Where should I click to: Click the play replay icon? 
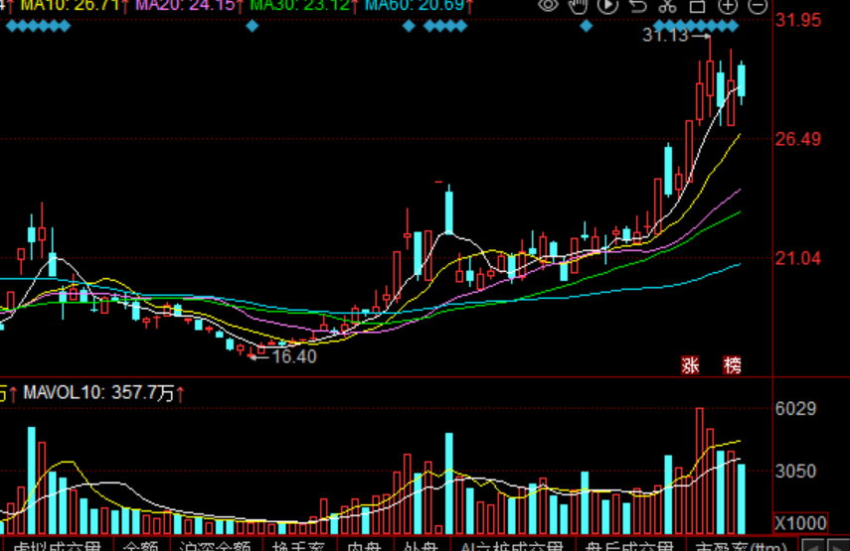tap(607, 5)
